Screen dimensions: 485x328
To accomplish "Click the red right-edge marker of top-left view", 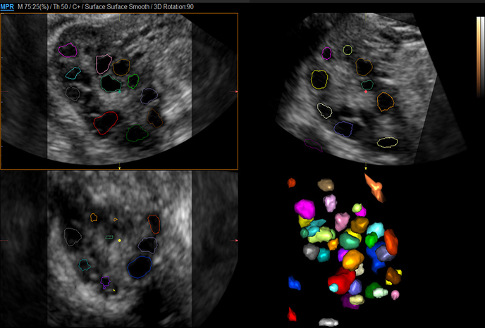I will (x=235, y=92).
